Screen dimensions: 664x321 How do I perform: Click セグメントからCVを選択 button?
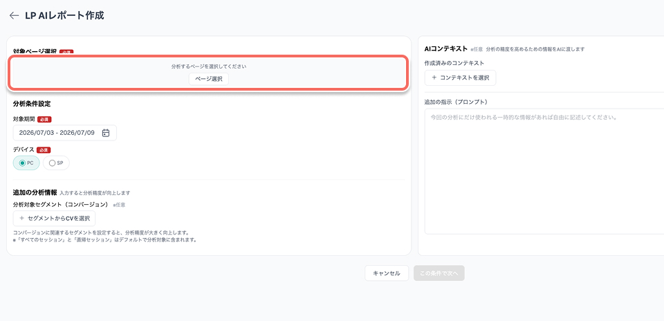click(54, 219)
